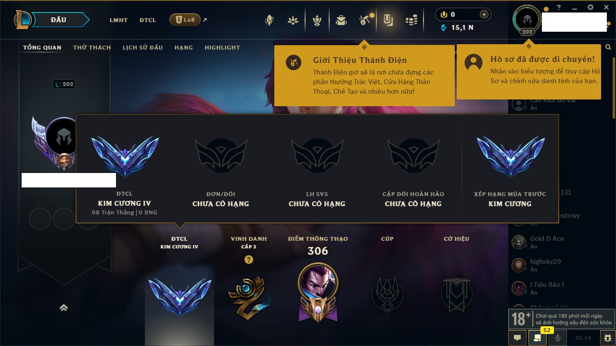Select friend Gold D Ace in list
The height and width of the screenshot is (346, 616).
(x=557, y=242)
